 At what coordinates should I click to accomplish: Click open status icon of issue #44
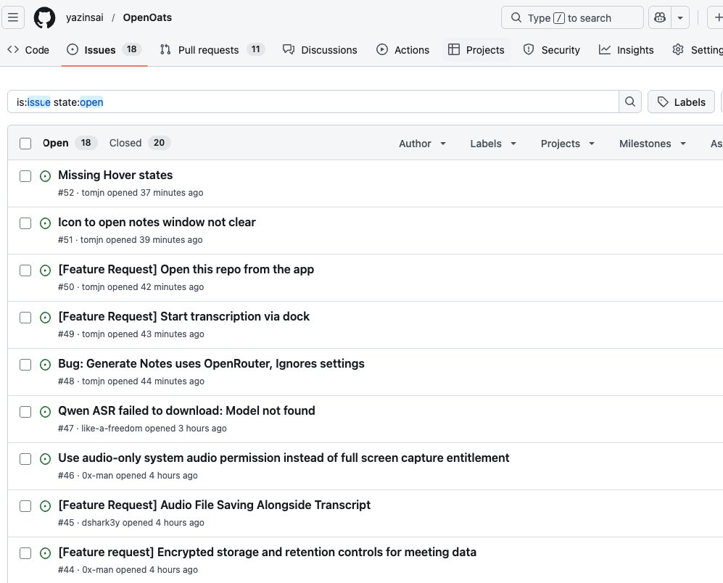coord(45,553)
